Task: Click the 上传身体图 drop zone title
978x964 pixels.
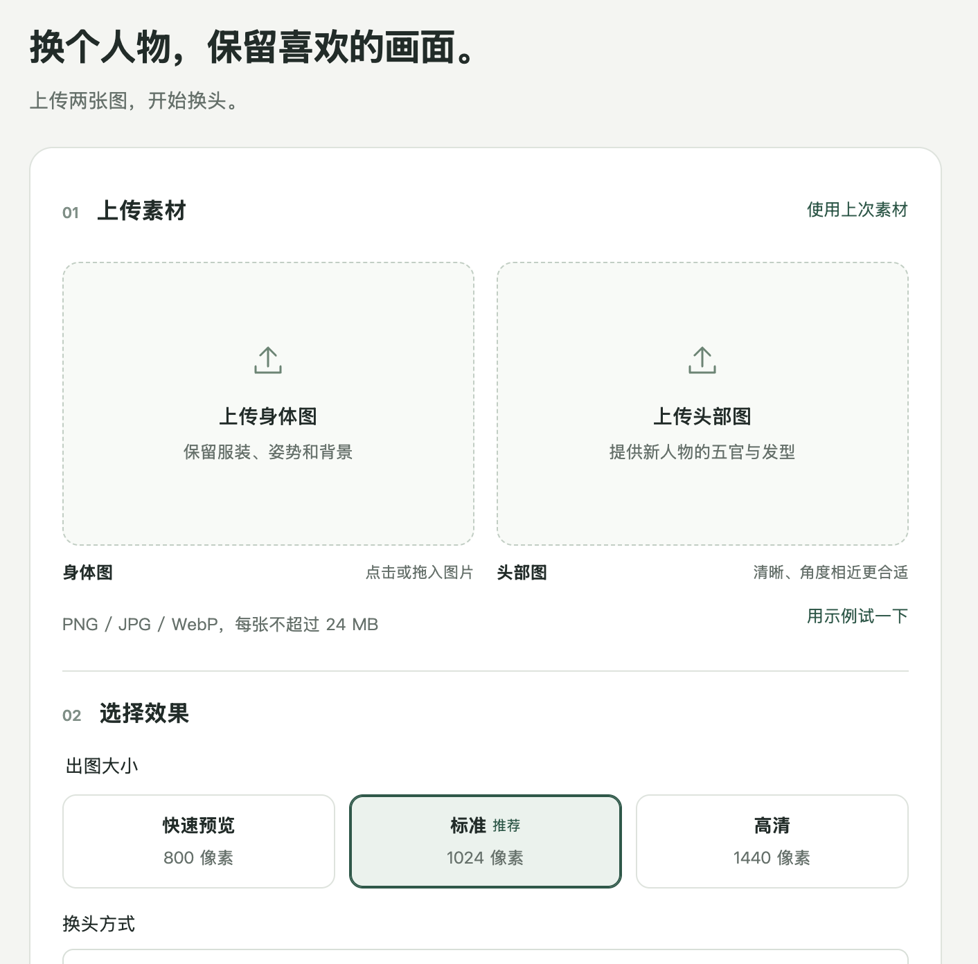Action: pos(268,416)
